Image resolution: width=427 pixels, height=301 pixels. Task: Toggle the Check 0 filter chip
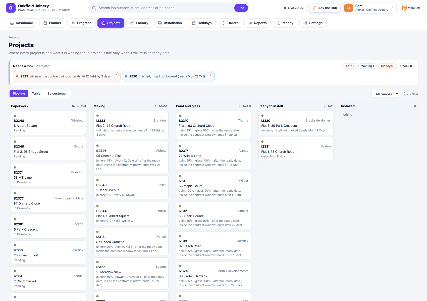[406, 66]
